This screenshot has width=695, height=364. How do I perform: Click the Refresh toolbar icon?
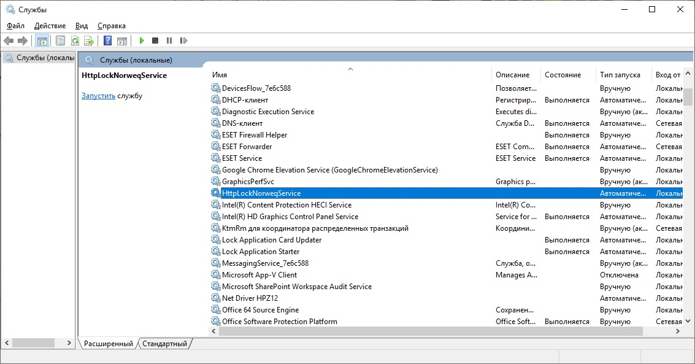[75, 41]
